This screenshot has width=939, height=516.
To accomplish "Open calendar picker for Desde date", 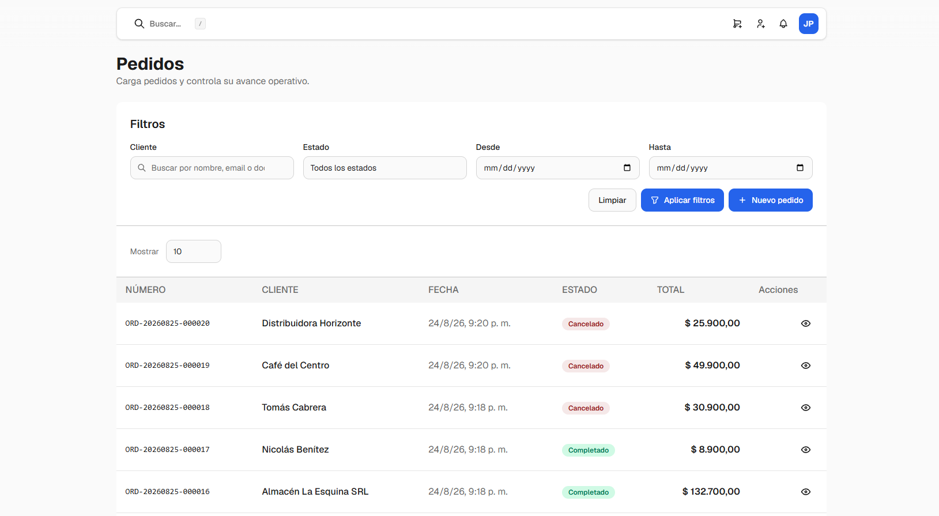I will pos(627,168).
